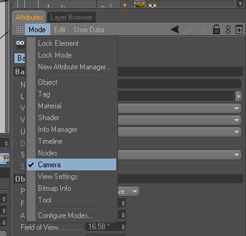
Task: Toggle the lock element padlock icon
Action: tap(216, 29)
